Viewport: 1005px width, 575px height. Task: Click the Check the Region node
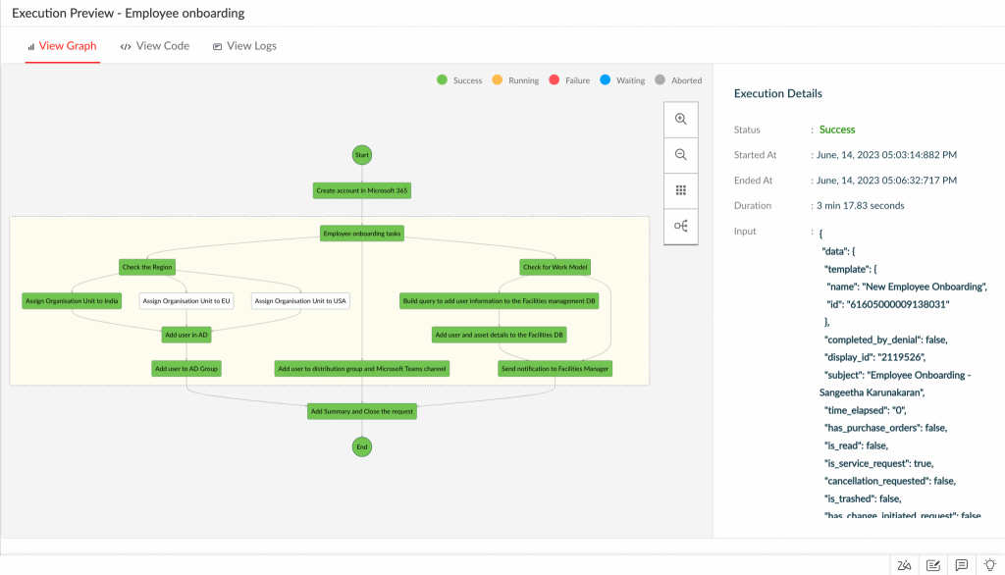coord(147,267)
